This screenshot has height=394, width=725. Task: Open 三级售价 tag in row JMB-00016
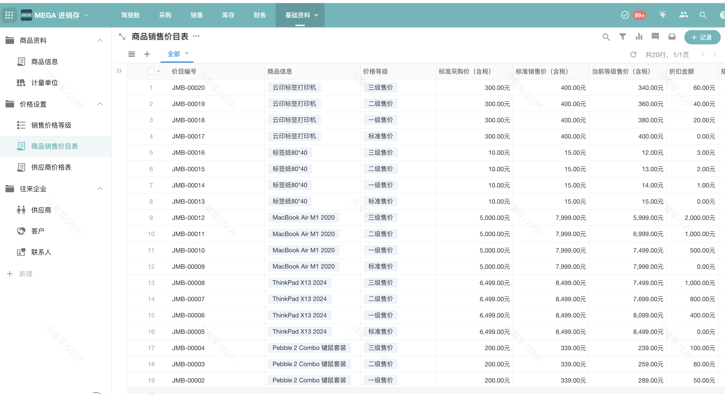click(381, 153)
